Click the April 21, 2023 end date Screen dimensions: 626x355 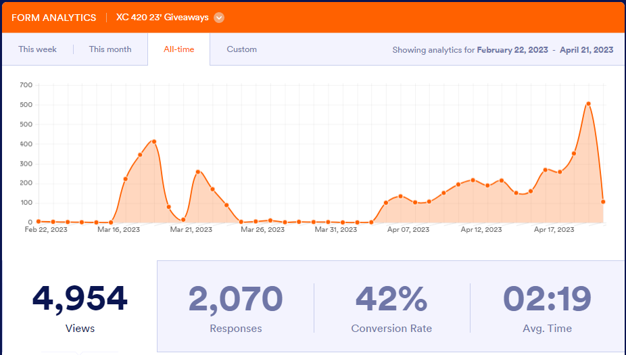587,50
